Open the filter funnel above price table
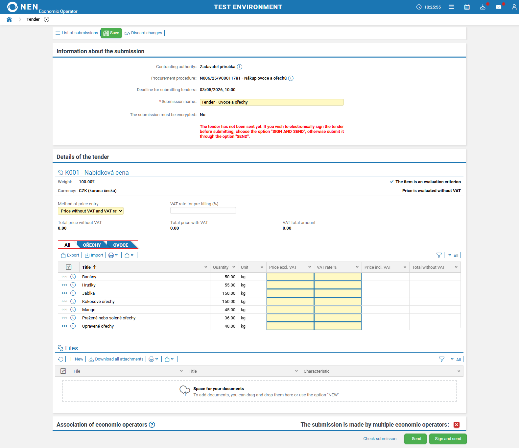This screenshot has height=448, width=519. pyautogui.click(x=439, y=255)
